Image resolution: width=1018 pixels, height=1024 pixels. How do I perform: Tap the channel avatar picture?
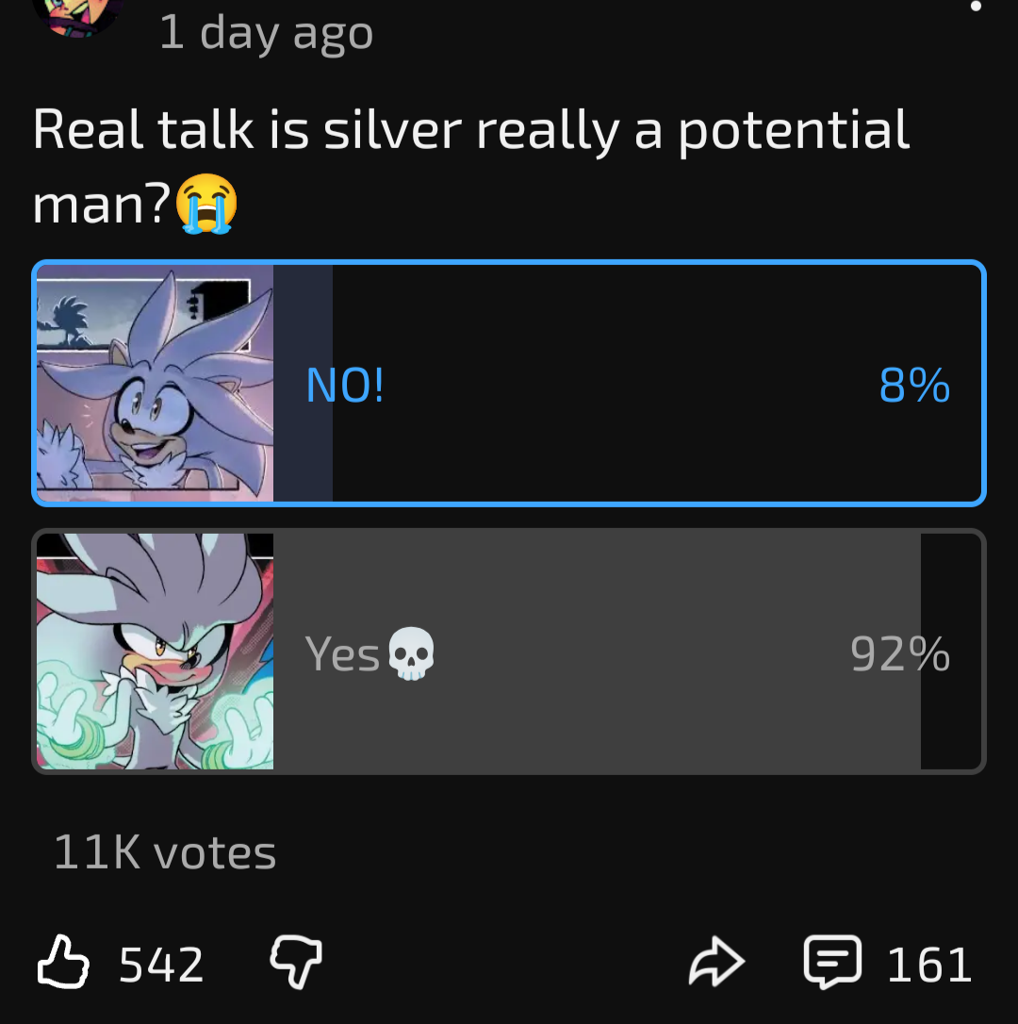78,13
